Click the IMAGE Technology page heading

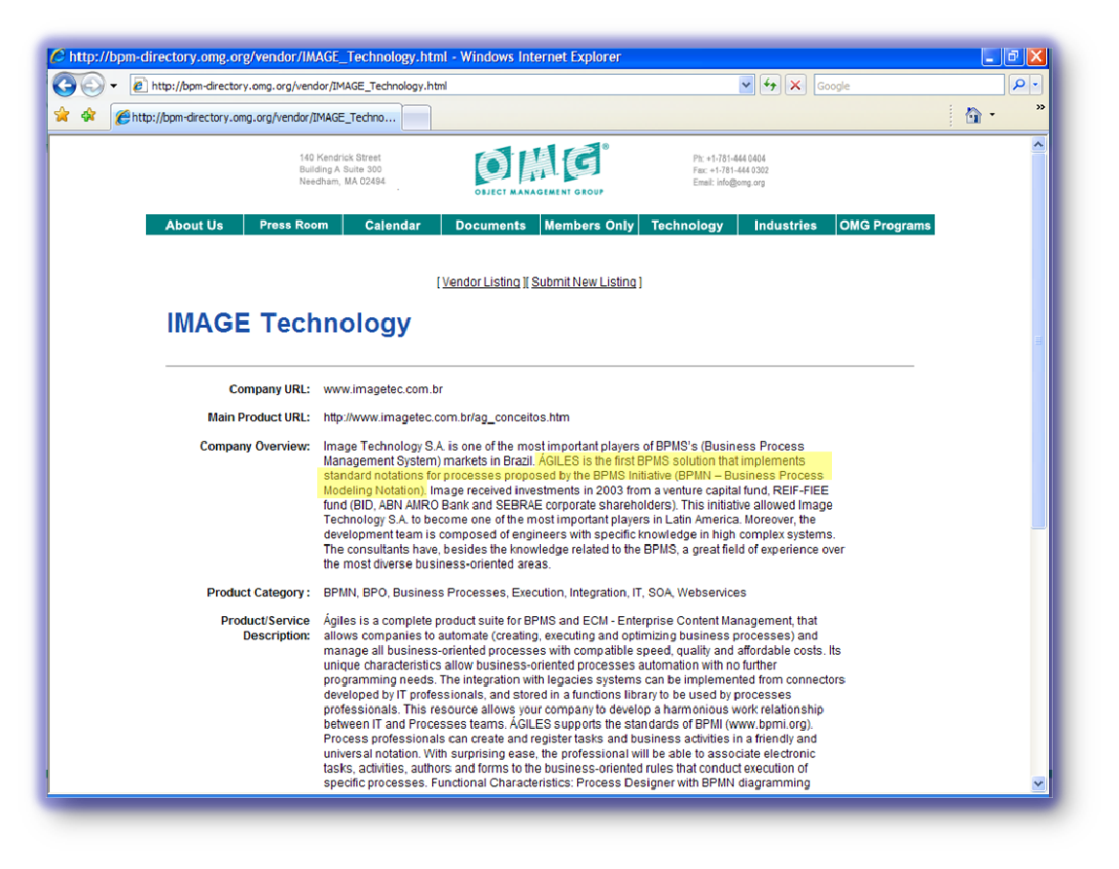click(x=289, y=322)
